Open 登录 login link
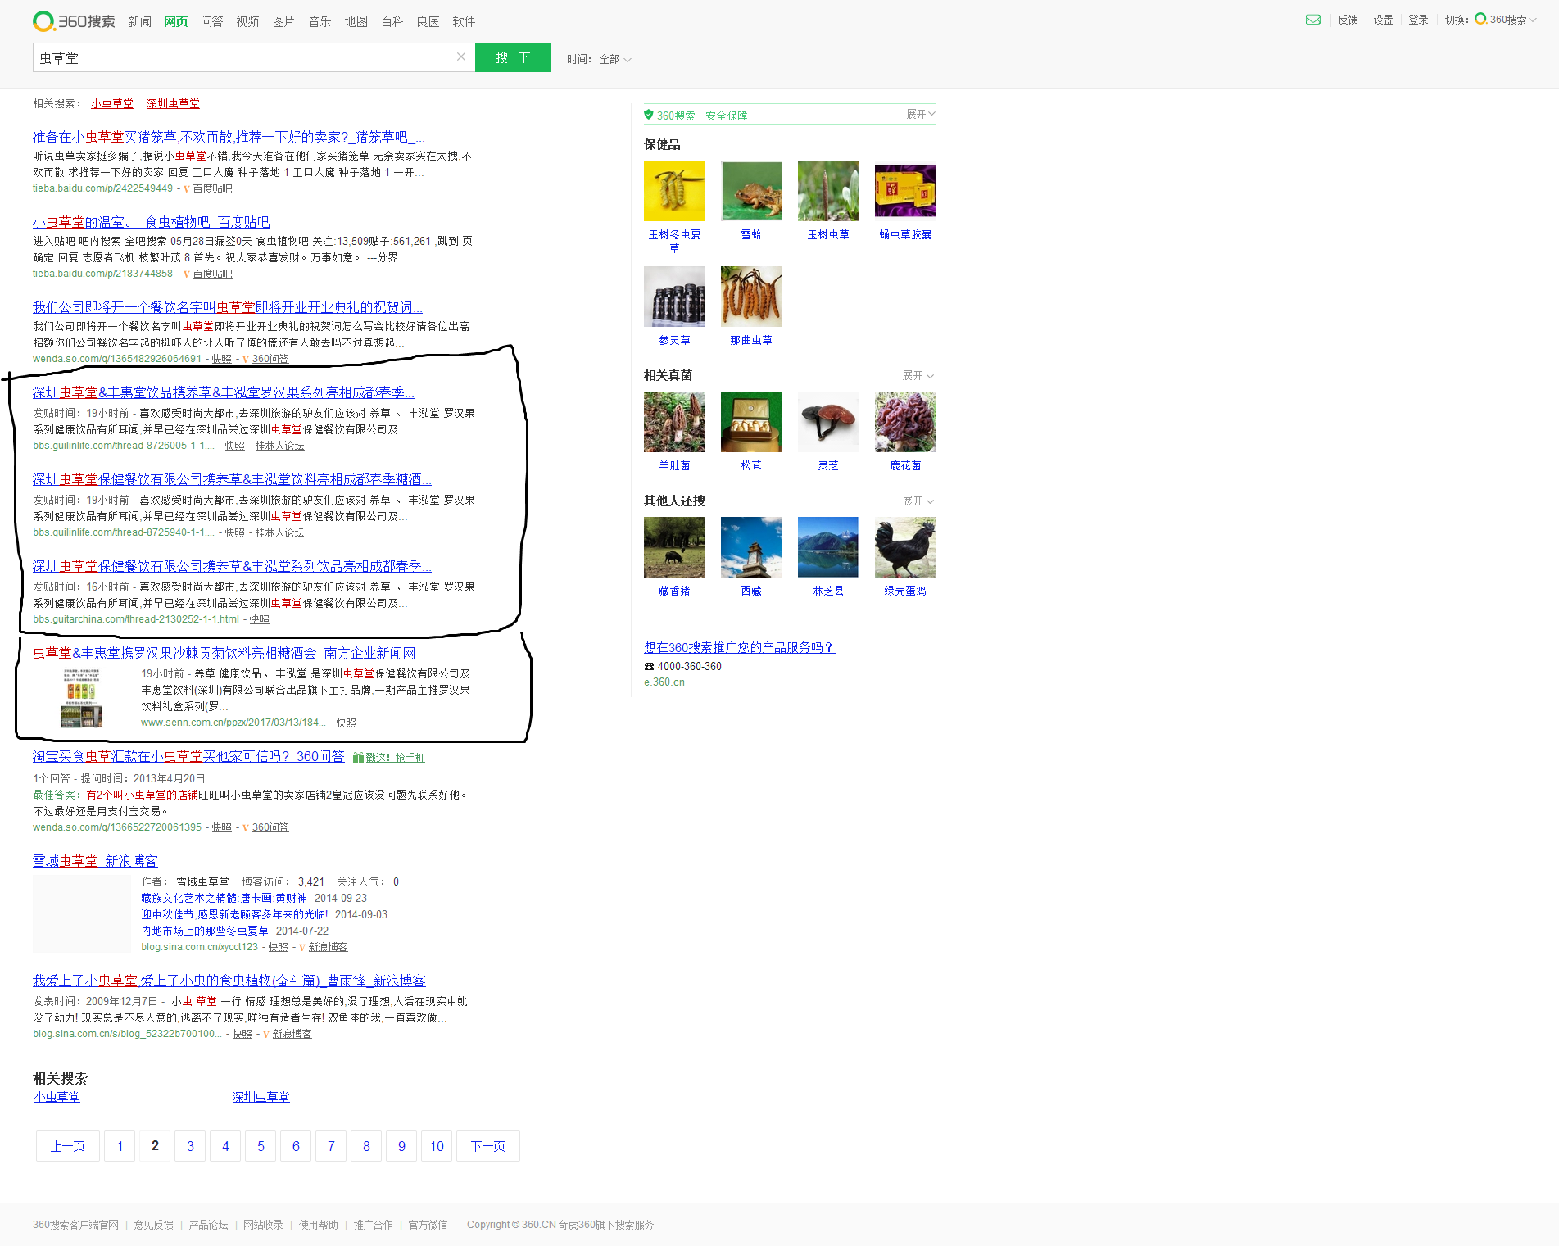The height and width of the screenshot is (1246, 1559). [1418, 20]
